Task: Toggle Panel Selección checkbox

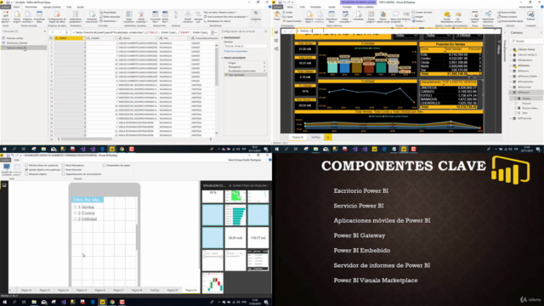Action: coord(63,170)
